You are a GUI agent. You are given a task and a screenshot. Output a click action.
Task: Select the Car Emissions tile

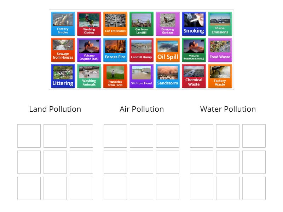click(115, 23)
